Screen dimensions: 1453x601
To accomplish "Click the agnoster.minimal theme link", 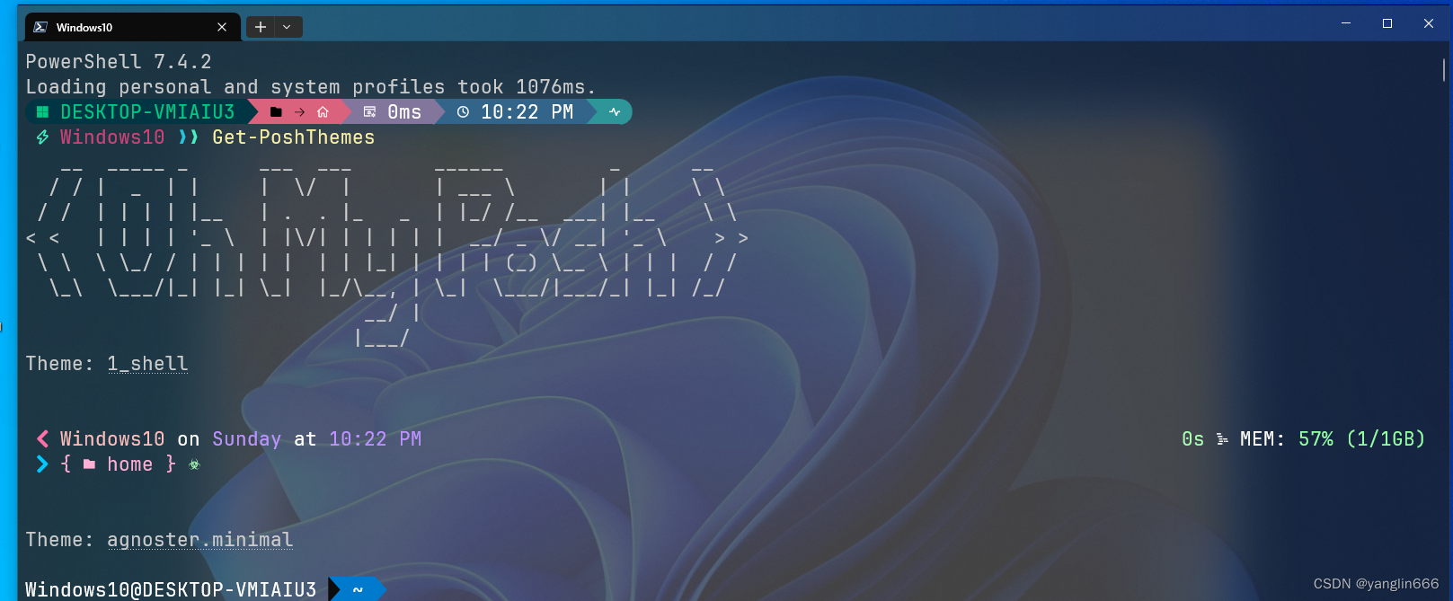I will tap(200, 540).
